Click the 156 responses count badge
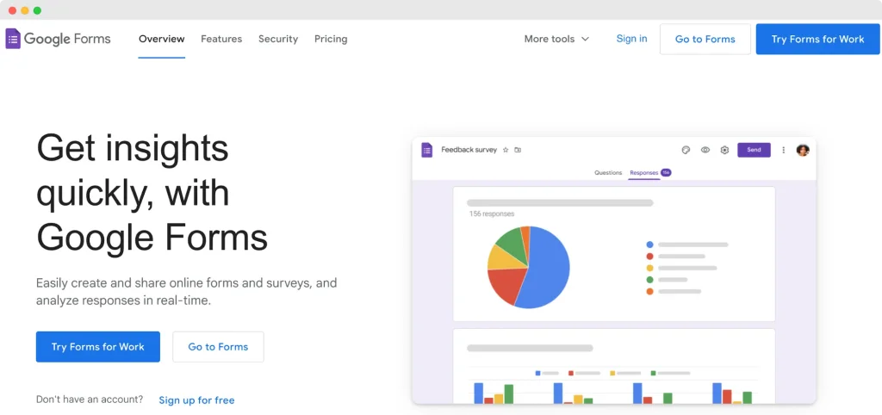Viewport: 882px width, 415px height. (666, 173)
